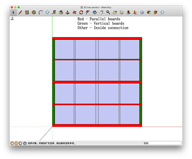Viewport: 192px width, 159px height.
Task: Click the 'Red - Parallel boards' text label
Action: tap(99, 19)
